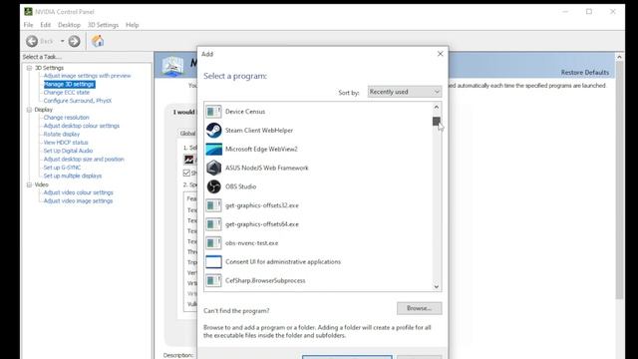This screenshot has height=359, width=638.
Task: Select the Steam Client WebHelper icon
Action: click(213, 131)
